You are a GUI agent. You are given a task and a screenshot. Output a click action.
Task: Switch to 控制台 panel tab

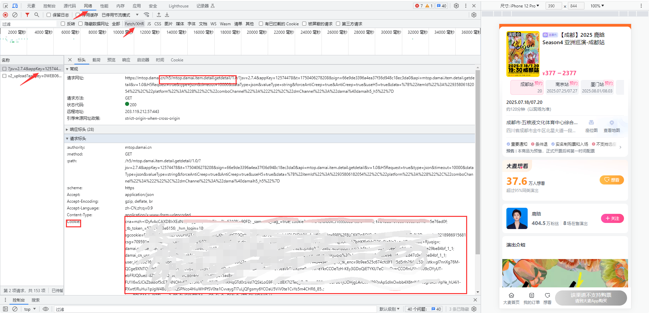pos(49,6)
